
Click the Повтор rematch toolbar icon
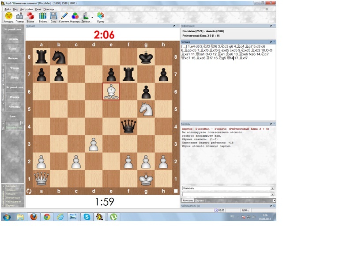[x=20, y=16]
